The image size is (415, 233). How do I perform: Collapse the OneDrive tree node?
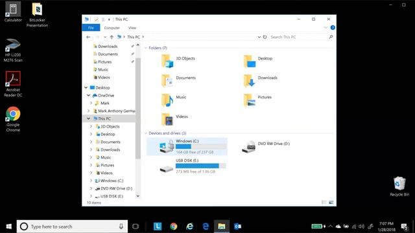(88, 95)
